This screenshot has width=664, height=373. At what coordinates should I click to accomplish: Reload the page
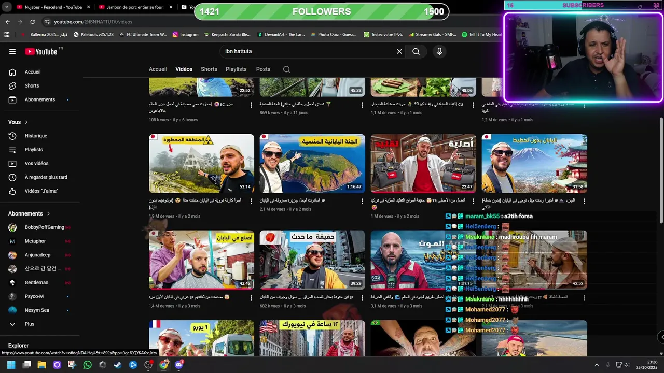[32, 22]
